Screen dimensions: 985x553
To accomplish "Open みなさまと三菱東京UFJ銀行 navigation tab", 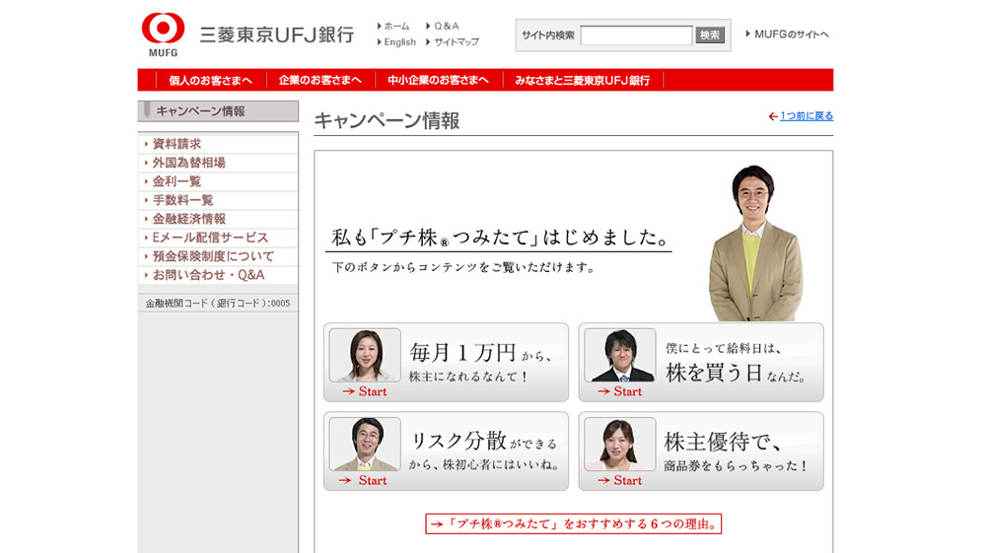I will (583, 81).
